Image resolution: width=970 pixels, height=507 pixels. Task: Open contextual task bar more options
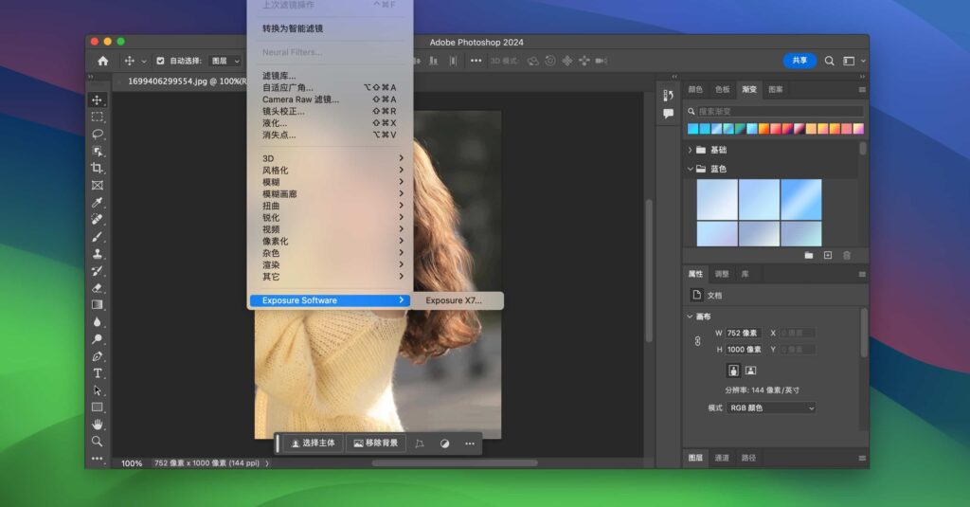click(470, 444)
